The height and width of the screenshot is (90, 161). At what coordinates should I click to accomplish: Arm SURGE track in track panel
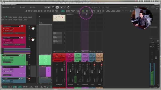click(x=3, y=78)
